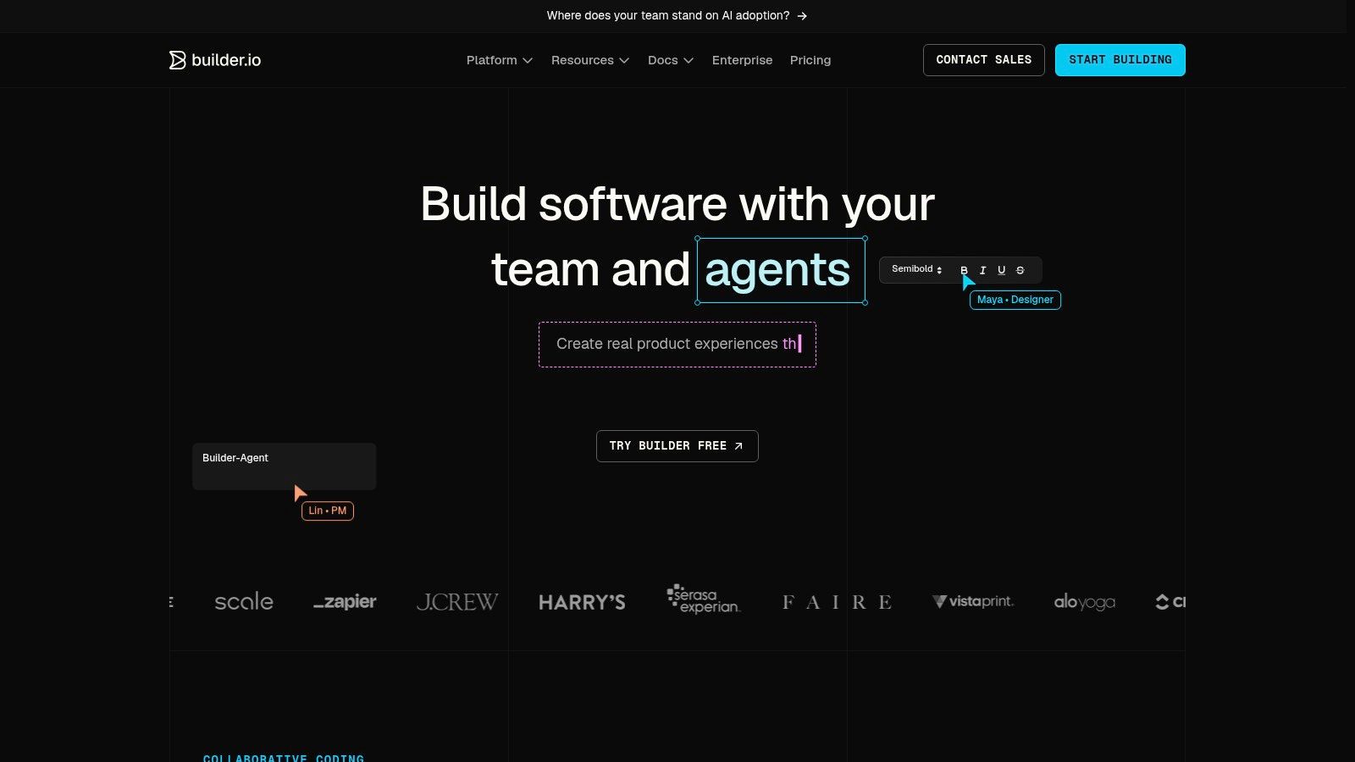
Task: Click the builder.io logo
Action: (215, 60)
